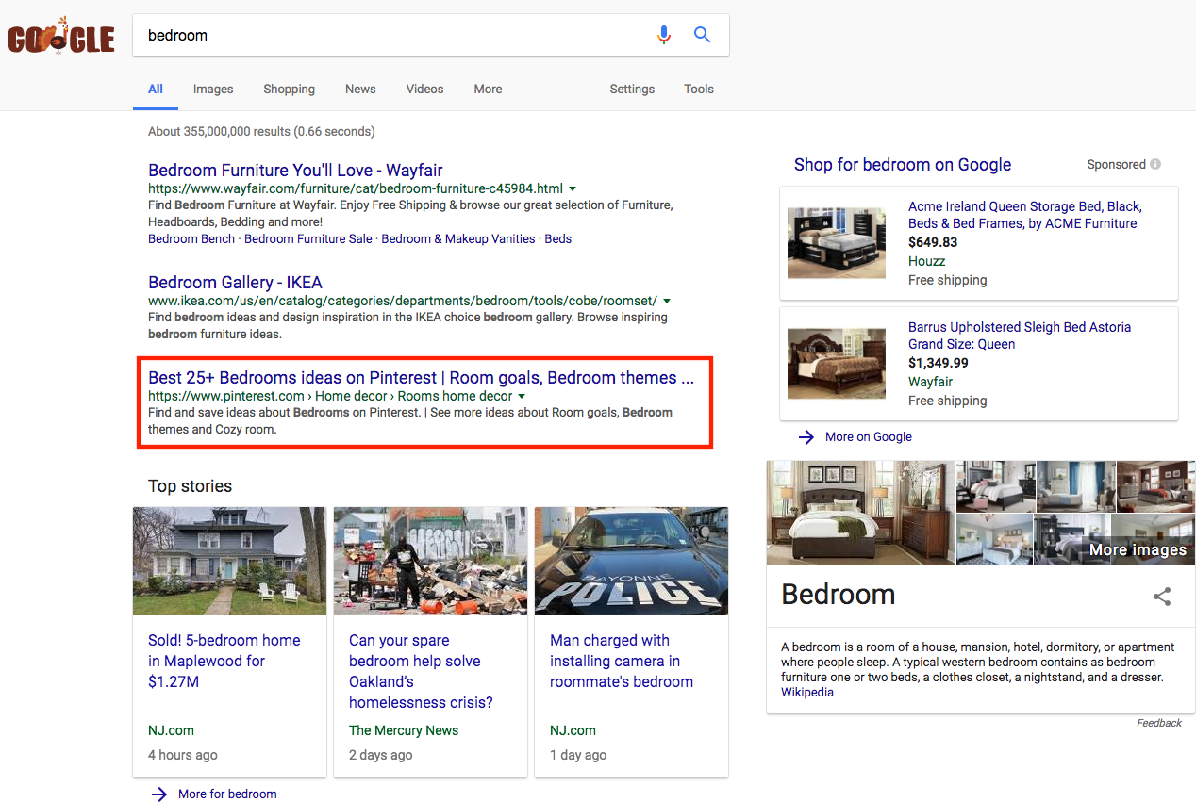Open Bayonne police car story thumbnail
Viewport: 1196px width, 802px height.
(x=631, y=561)
